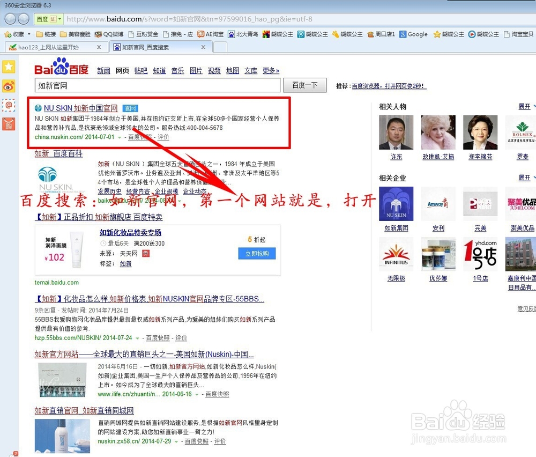
Task: Click the browser address bar URL
Action: point(189,19)
